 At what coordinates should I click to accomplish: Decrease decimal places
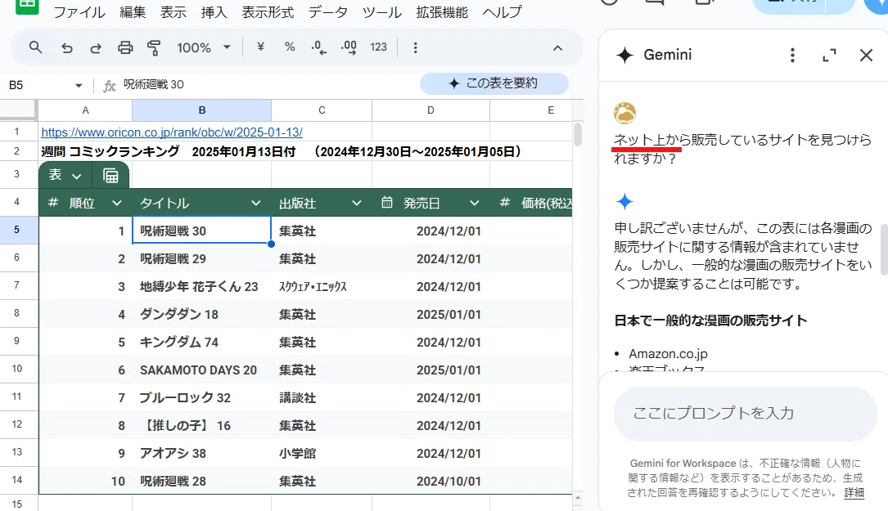coord(319,47)
